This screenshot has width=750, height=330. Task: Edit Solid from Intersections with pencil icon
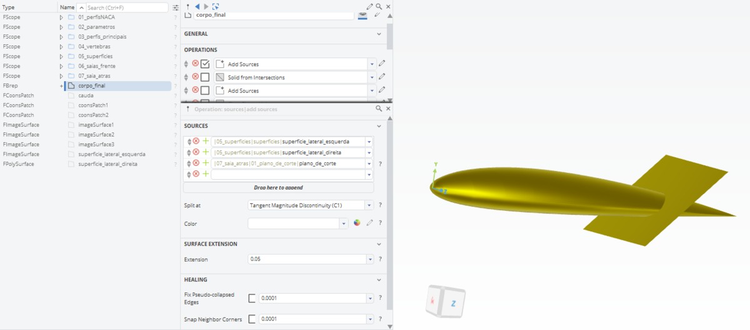tap(382, 77)
